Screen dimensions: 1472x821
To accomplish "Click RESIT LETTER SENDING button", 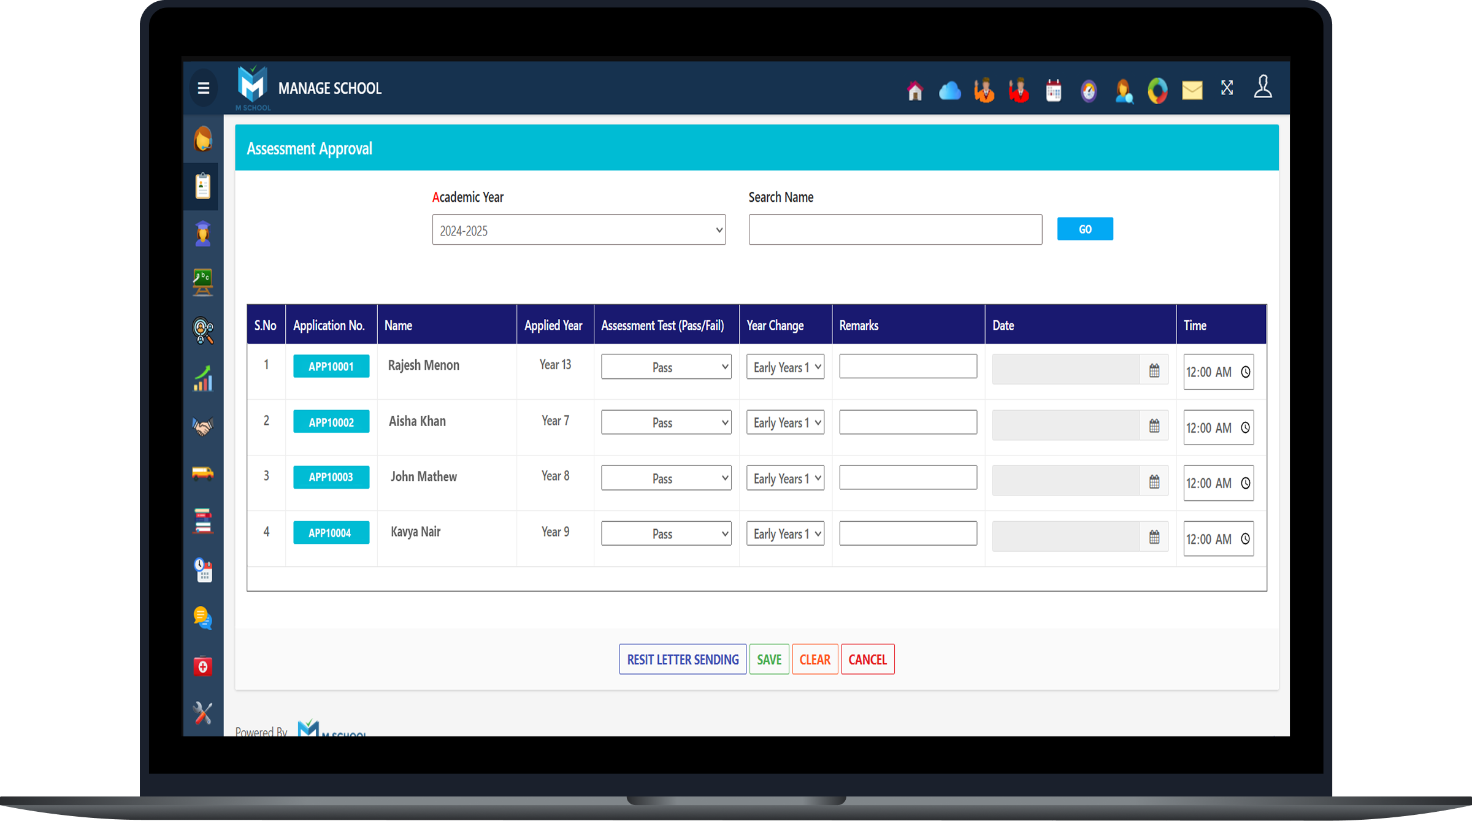I will pyautogui.click(x=683, y=659).
